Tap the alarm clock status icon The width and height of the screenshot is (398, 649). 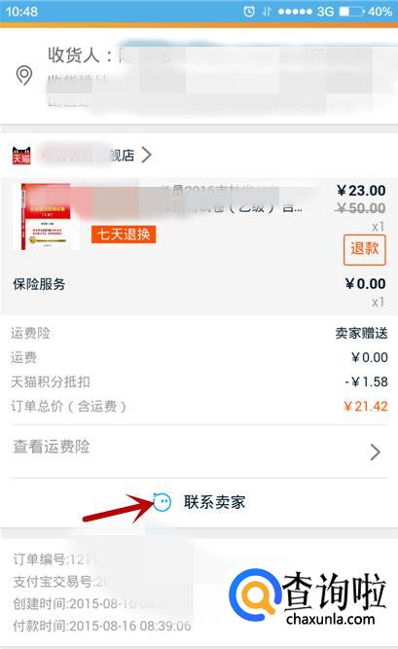[x=249, y=11]
